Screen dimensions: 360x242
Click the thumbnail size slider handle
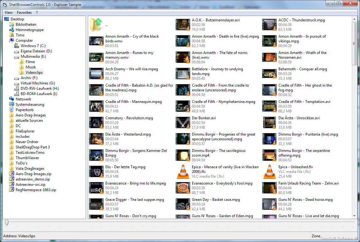(7, 222)
